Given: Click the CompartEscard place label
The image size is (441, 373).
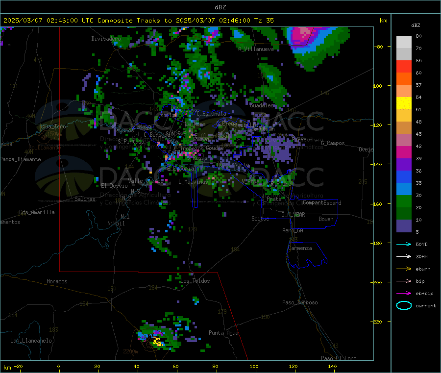Looking at the screenshot, I should 322,203.
